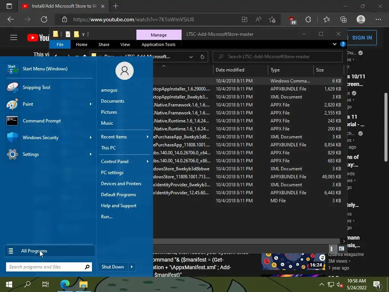Sort files by Size column header

coord(329,70)
